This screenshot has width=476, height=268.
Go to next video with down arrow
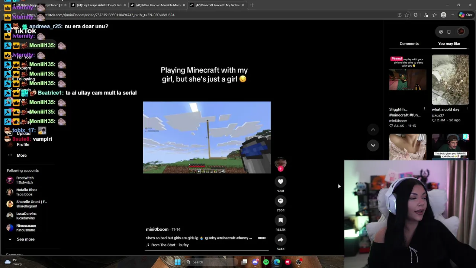coord(373,145)
